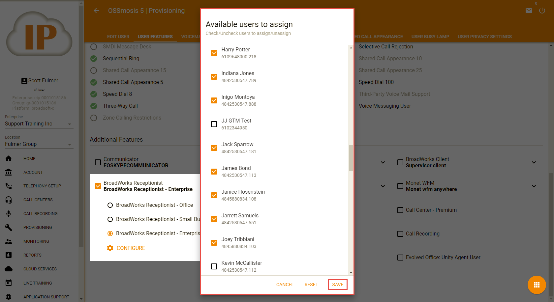Click the back arrow icon in header

pyautogui.click(x=96, y=11)
